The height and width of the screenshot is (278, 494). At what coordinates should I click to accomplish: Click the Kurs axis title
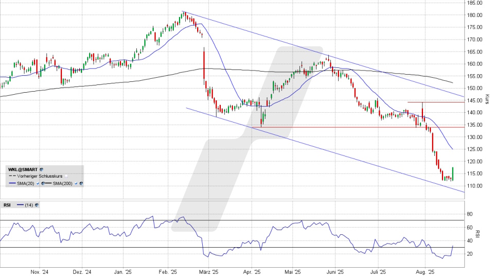point(487,99)
